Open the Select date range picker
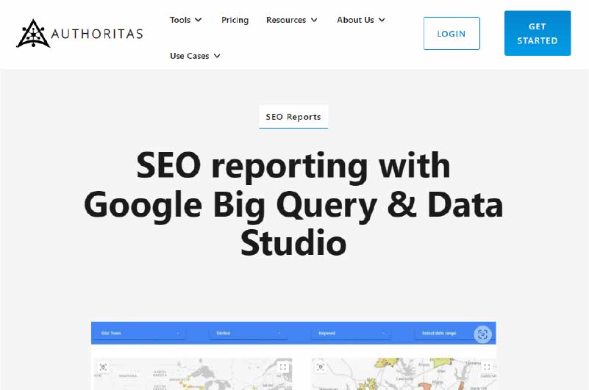The height and width of the screenshot is (390, 589). 443,333
